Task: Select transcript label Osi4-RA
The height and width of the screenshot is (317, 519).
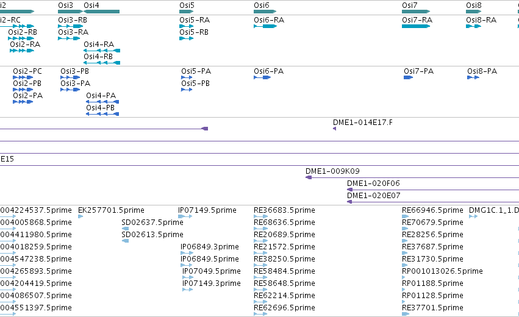Action: point(99,45)
